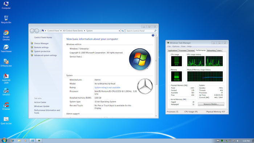Click the Forward arrow in Control Panel
Viewport: 254px width, 143px height.
click(x=37, y=30)
